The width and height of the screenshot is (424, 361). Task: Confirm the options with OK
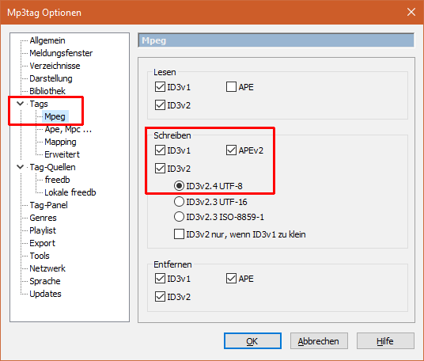[x=252, y=341]
